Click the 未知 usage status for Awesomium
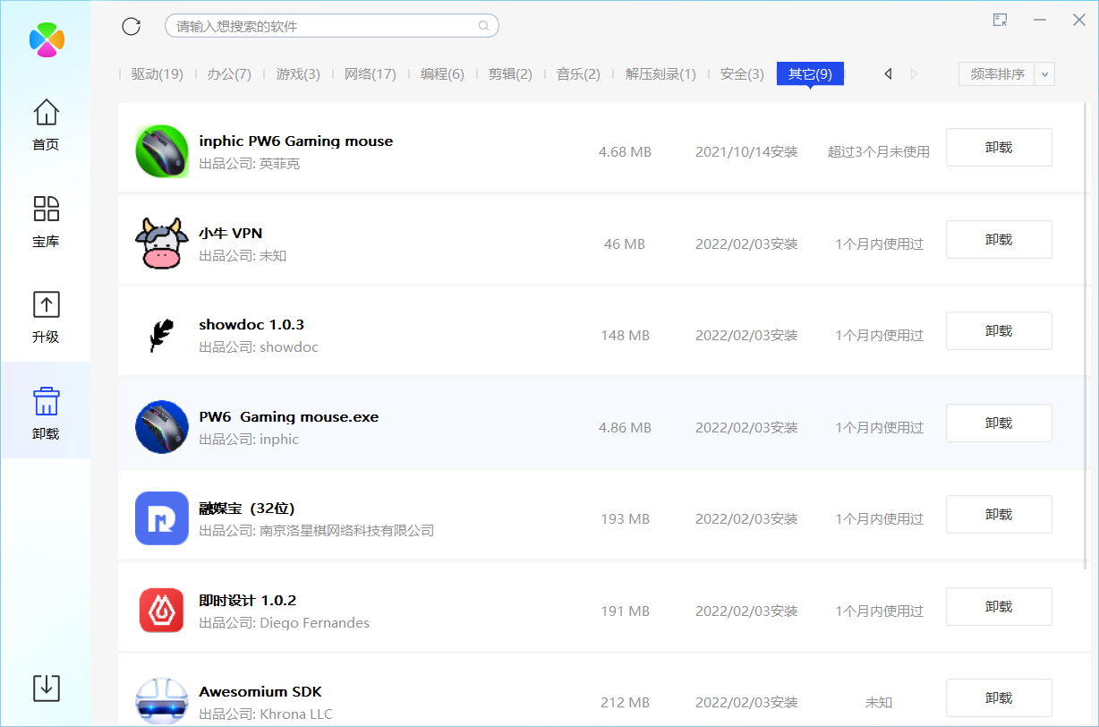 (879, 703)
